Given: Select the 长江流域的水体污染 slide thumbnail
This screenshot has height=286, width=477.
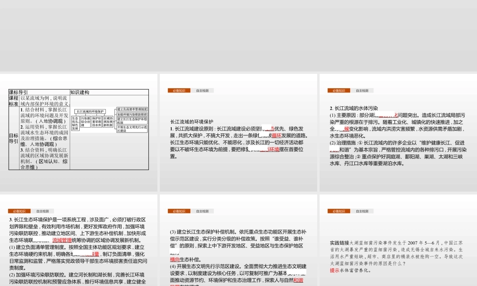Looking at the screenshot, I should [x=397, y=133].
